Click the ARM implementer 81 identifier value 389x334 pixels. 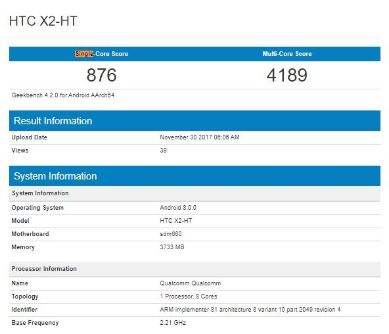(x=250, y=310)
